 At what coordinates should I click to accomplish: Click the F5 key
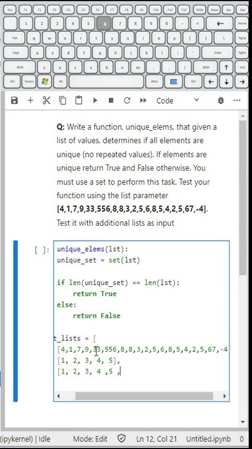point(83,10)
